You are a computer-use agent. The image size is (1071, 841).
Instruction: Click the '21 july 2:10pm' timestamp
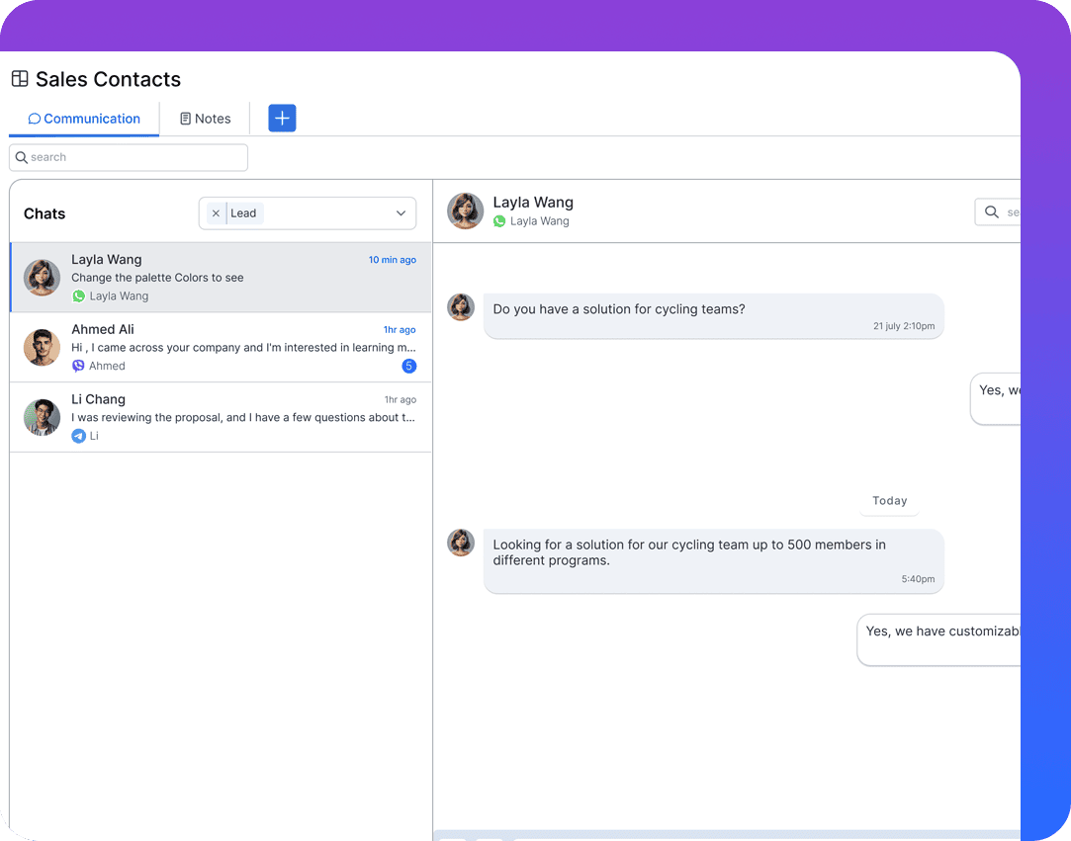pos(904,326)
